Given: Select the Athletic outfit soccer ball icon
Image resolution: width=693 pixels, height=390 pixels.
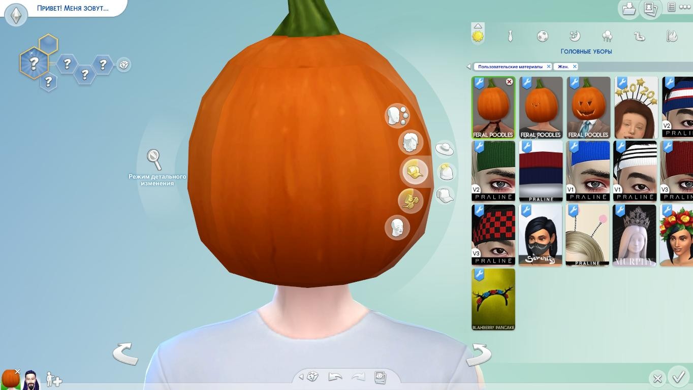Looking at the screenshot, I should point(543,36).
